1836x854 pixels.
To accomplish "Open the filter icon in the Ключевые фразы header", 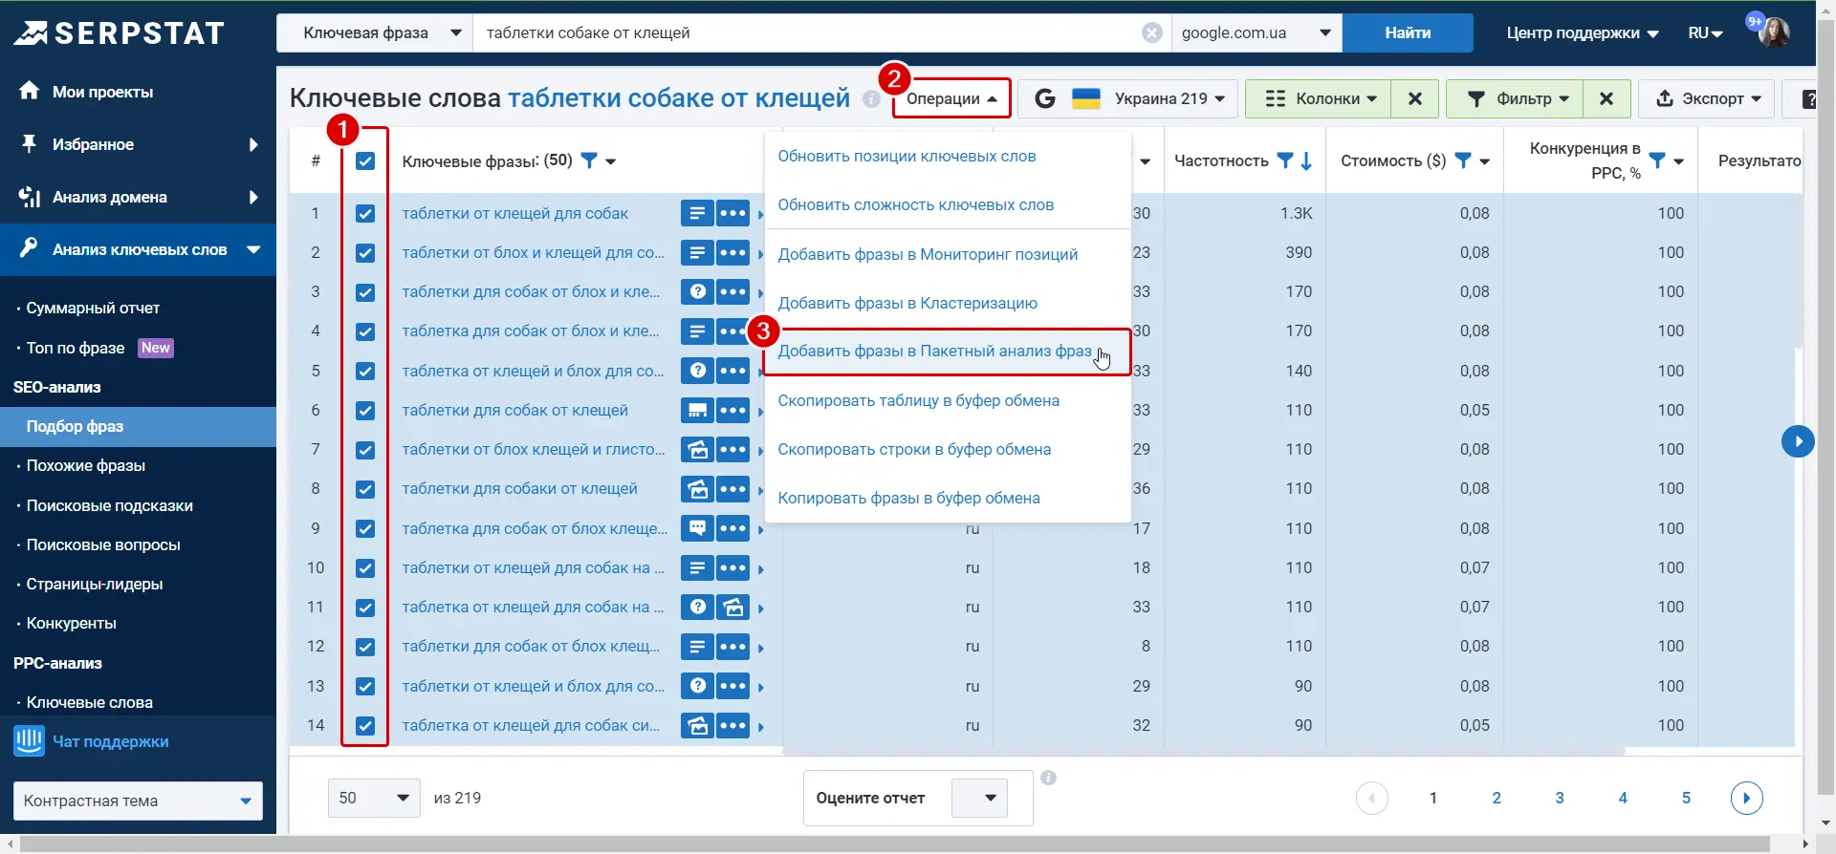I will tap(590, 160).
